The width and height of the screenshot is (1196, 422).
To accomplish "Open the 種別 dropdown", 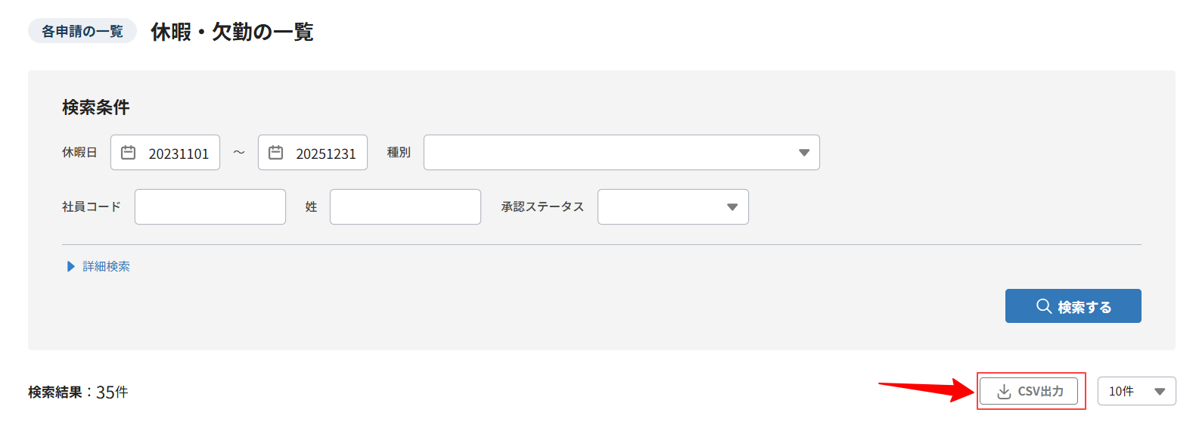I will pos(620,153).
